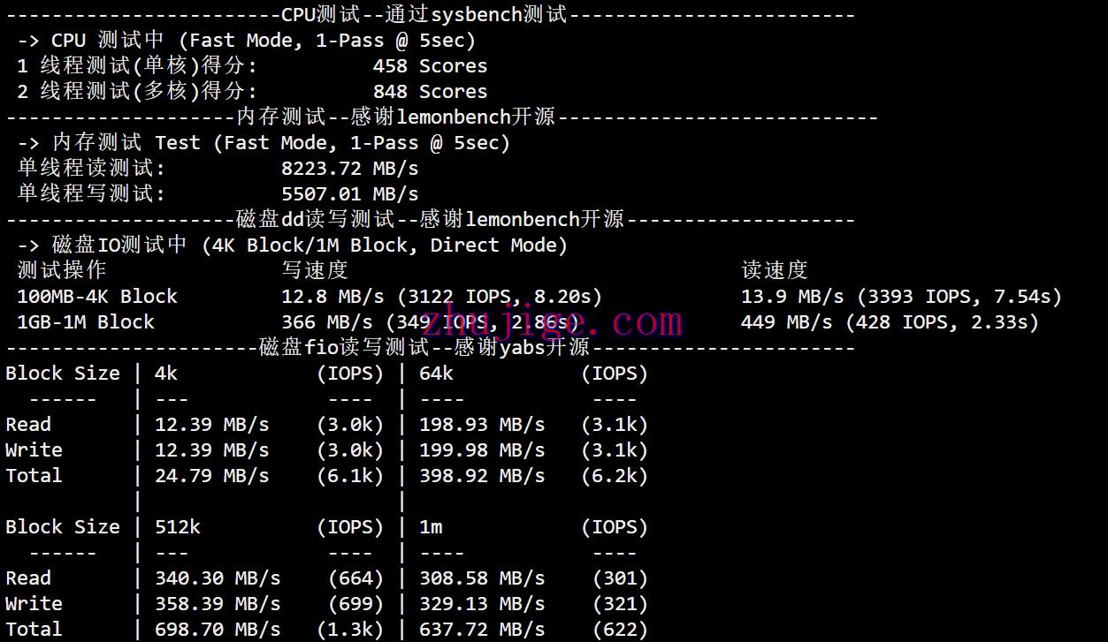Click the 13.9 MB/s read speed result
Image resolution: width=1108 pixels, height=642 pixels.
(x=791, y=297)
